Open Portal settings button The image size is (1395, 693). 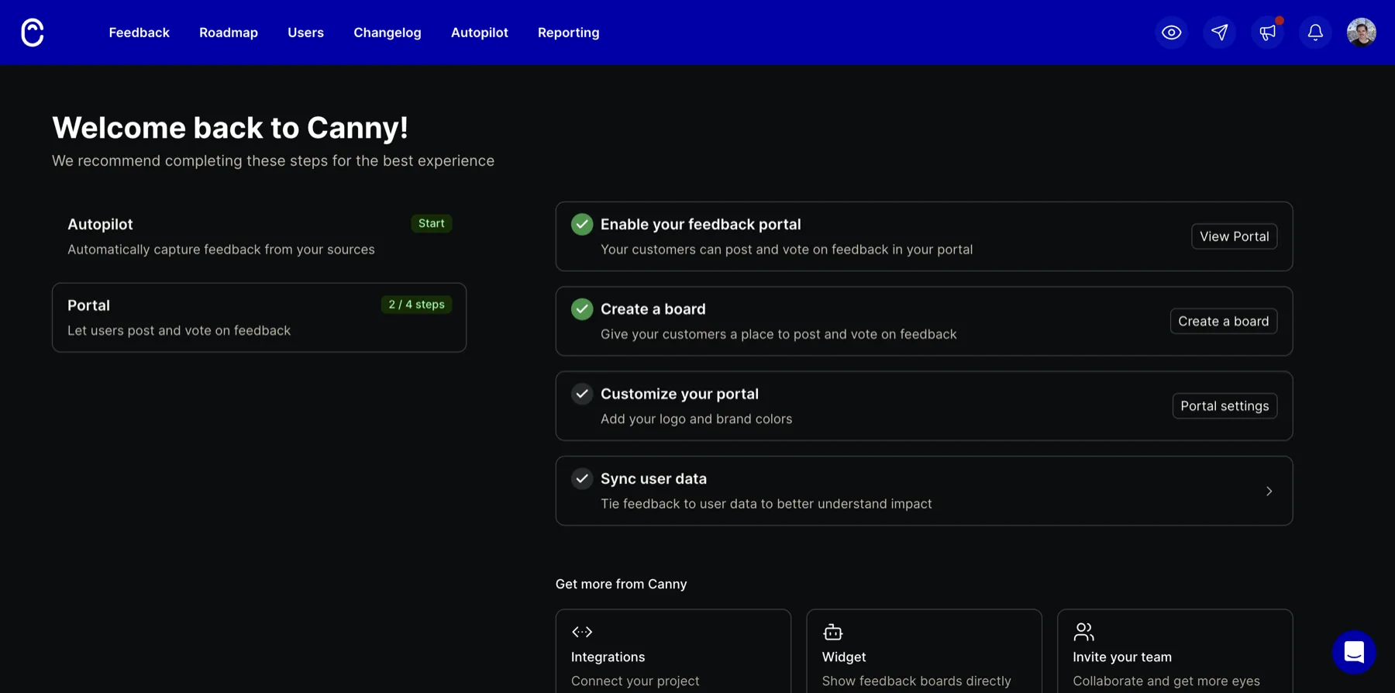[x=1224, y=406]
